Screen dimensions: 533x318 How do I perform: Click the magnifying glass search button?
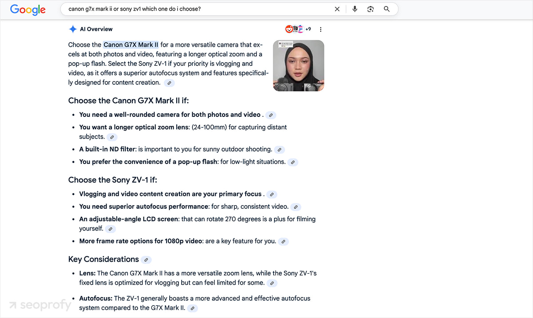click(386, 9)
